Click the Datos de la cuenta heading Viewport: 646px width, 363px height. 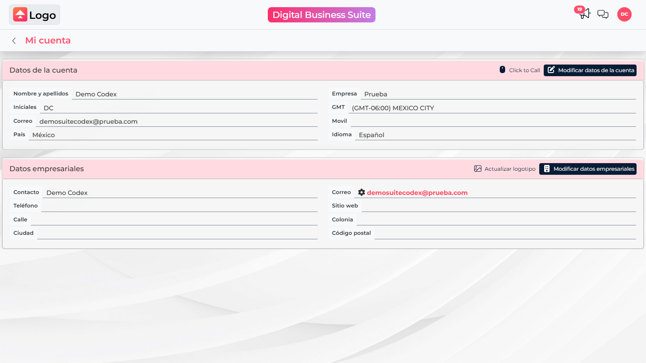point(44,70)
